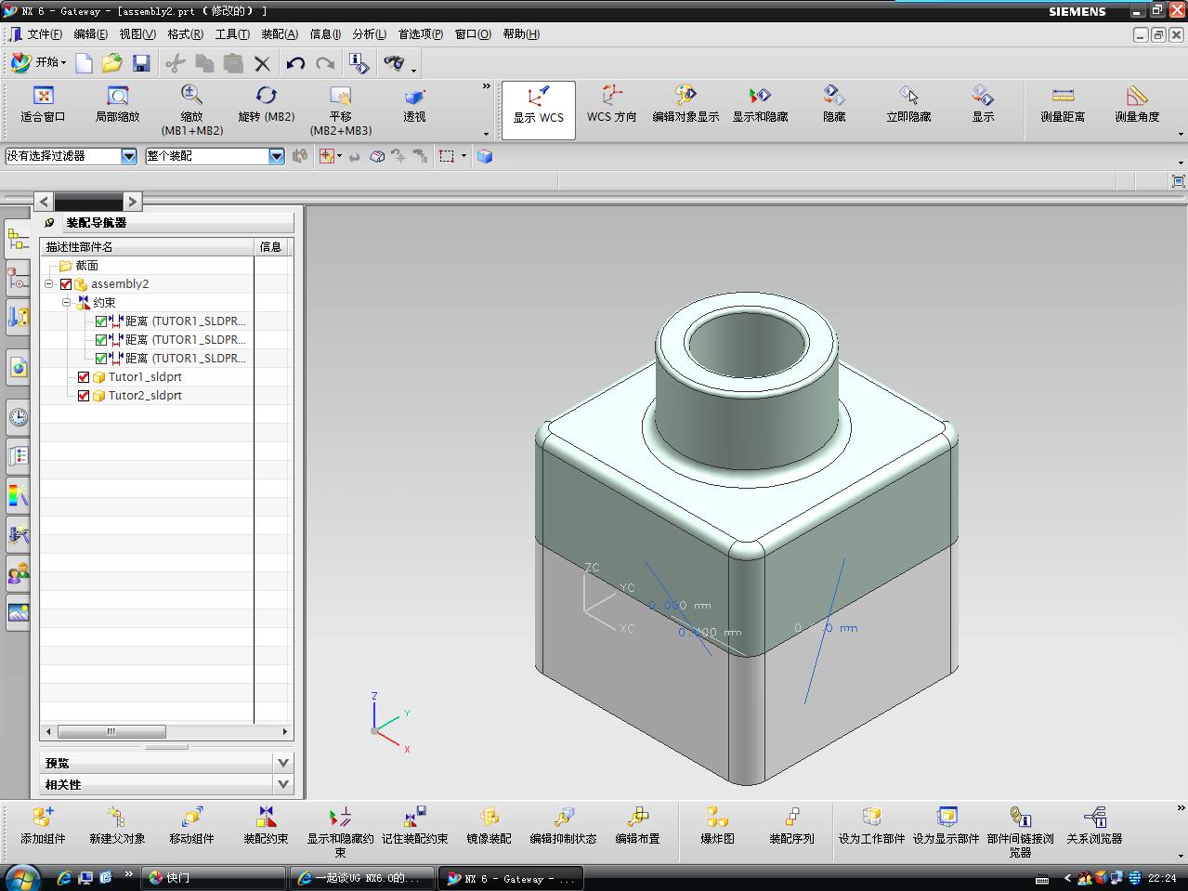Uncheck the Tutor1_sldprt component checkbox

84,377
